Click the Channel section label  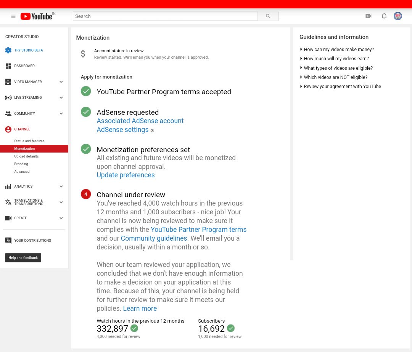pos(22,129)
